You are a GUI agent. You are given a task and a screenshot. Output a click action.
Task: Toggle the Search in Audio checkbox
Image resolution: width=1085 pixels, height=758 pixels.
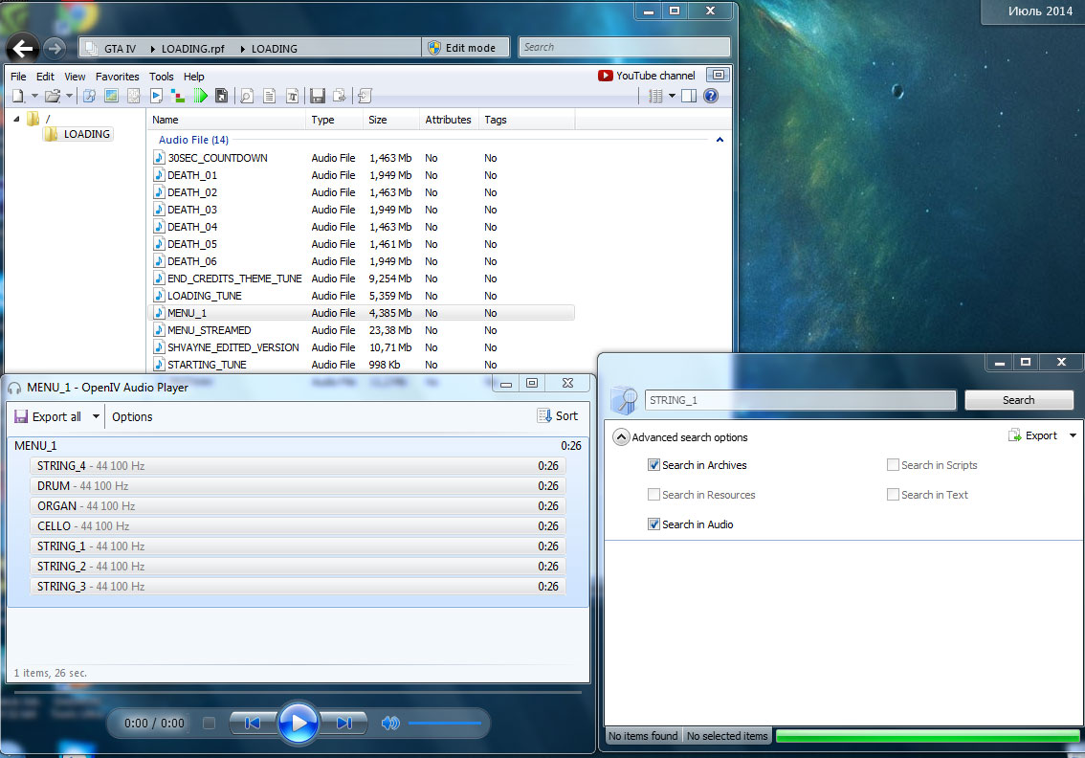pos(654,524)
